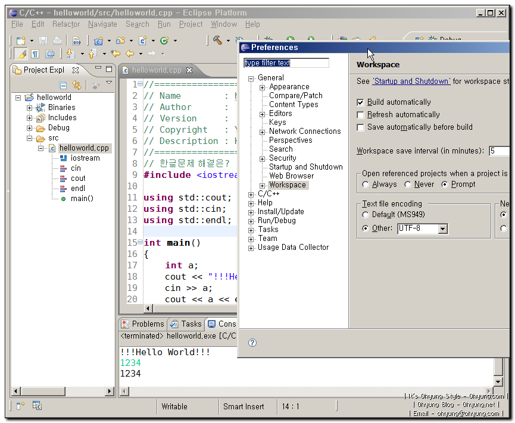Viewport: 515px width, 423px height.
Task: Open the 'Startup and Shutdown' link
Action: pos(411,82)
